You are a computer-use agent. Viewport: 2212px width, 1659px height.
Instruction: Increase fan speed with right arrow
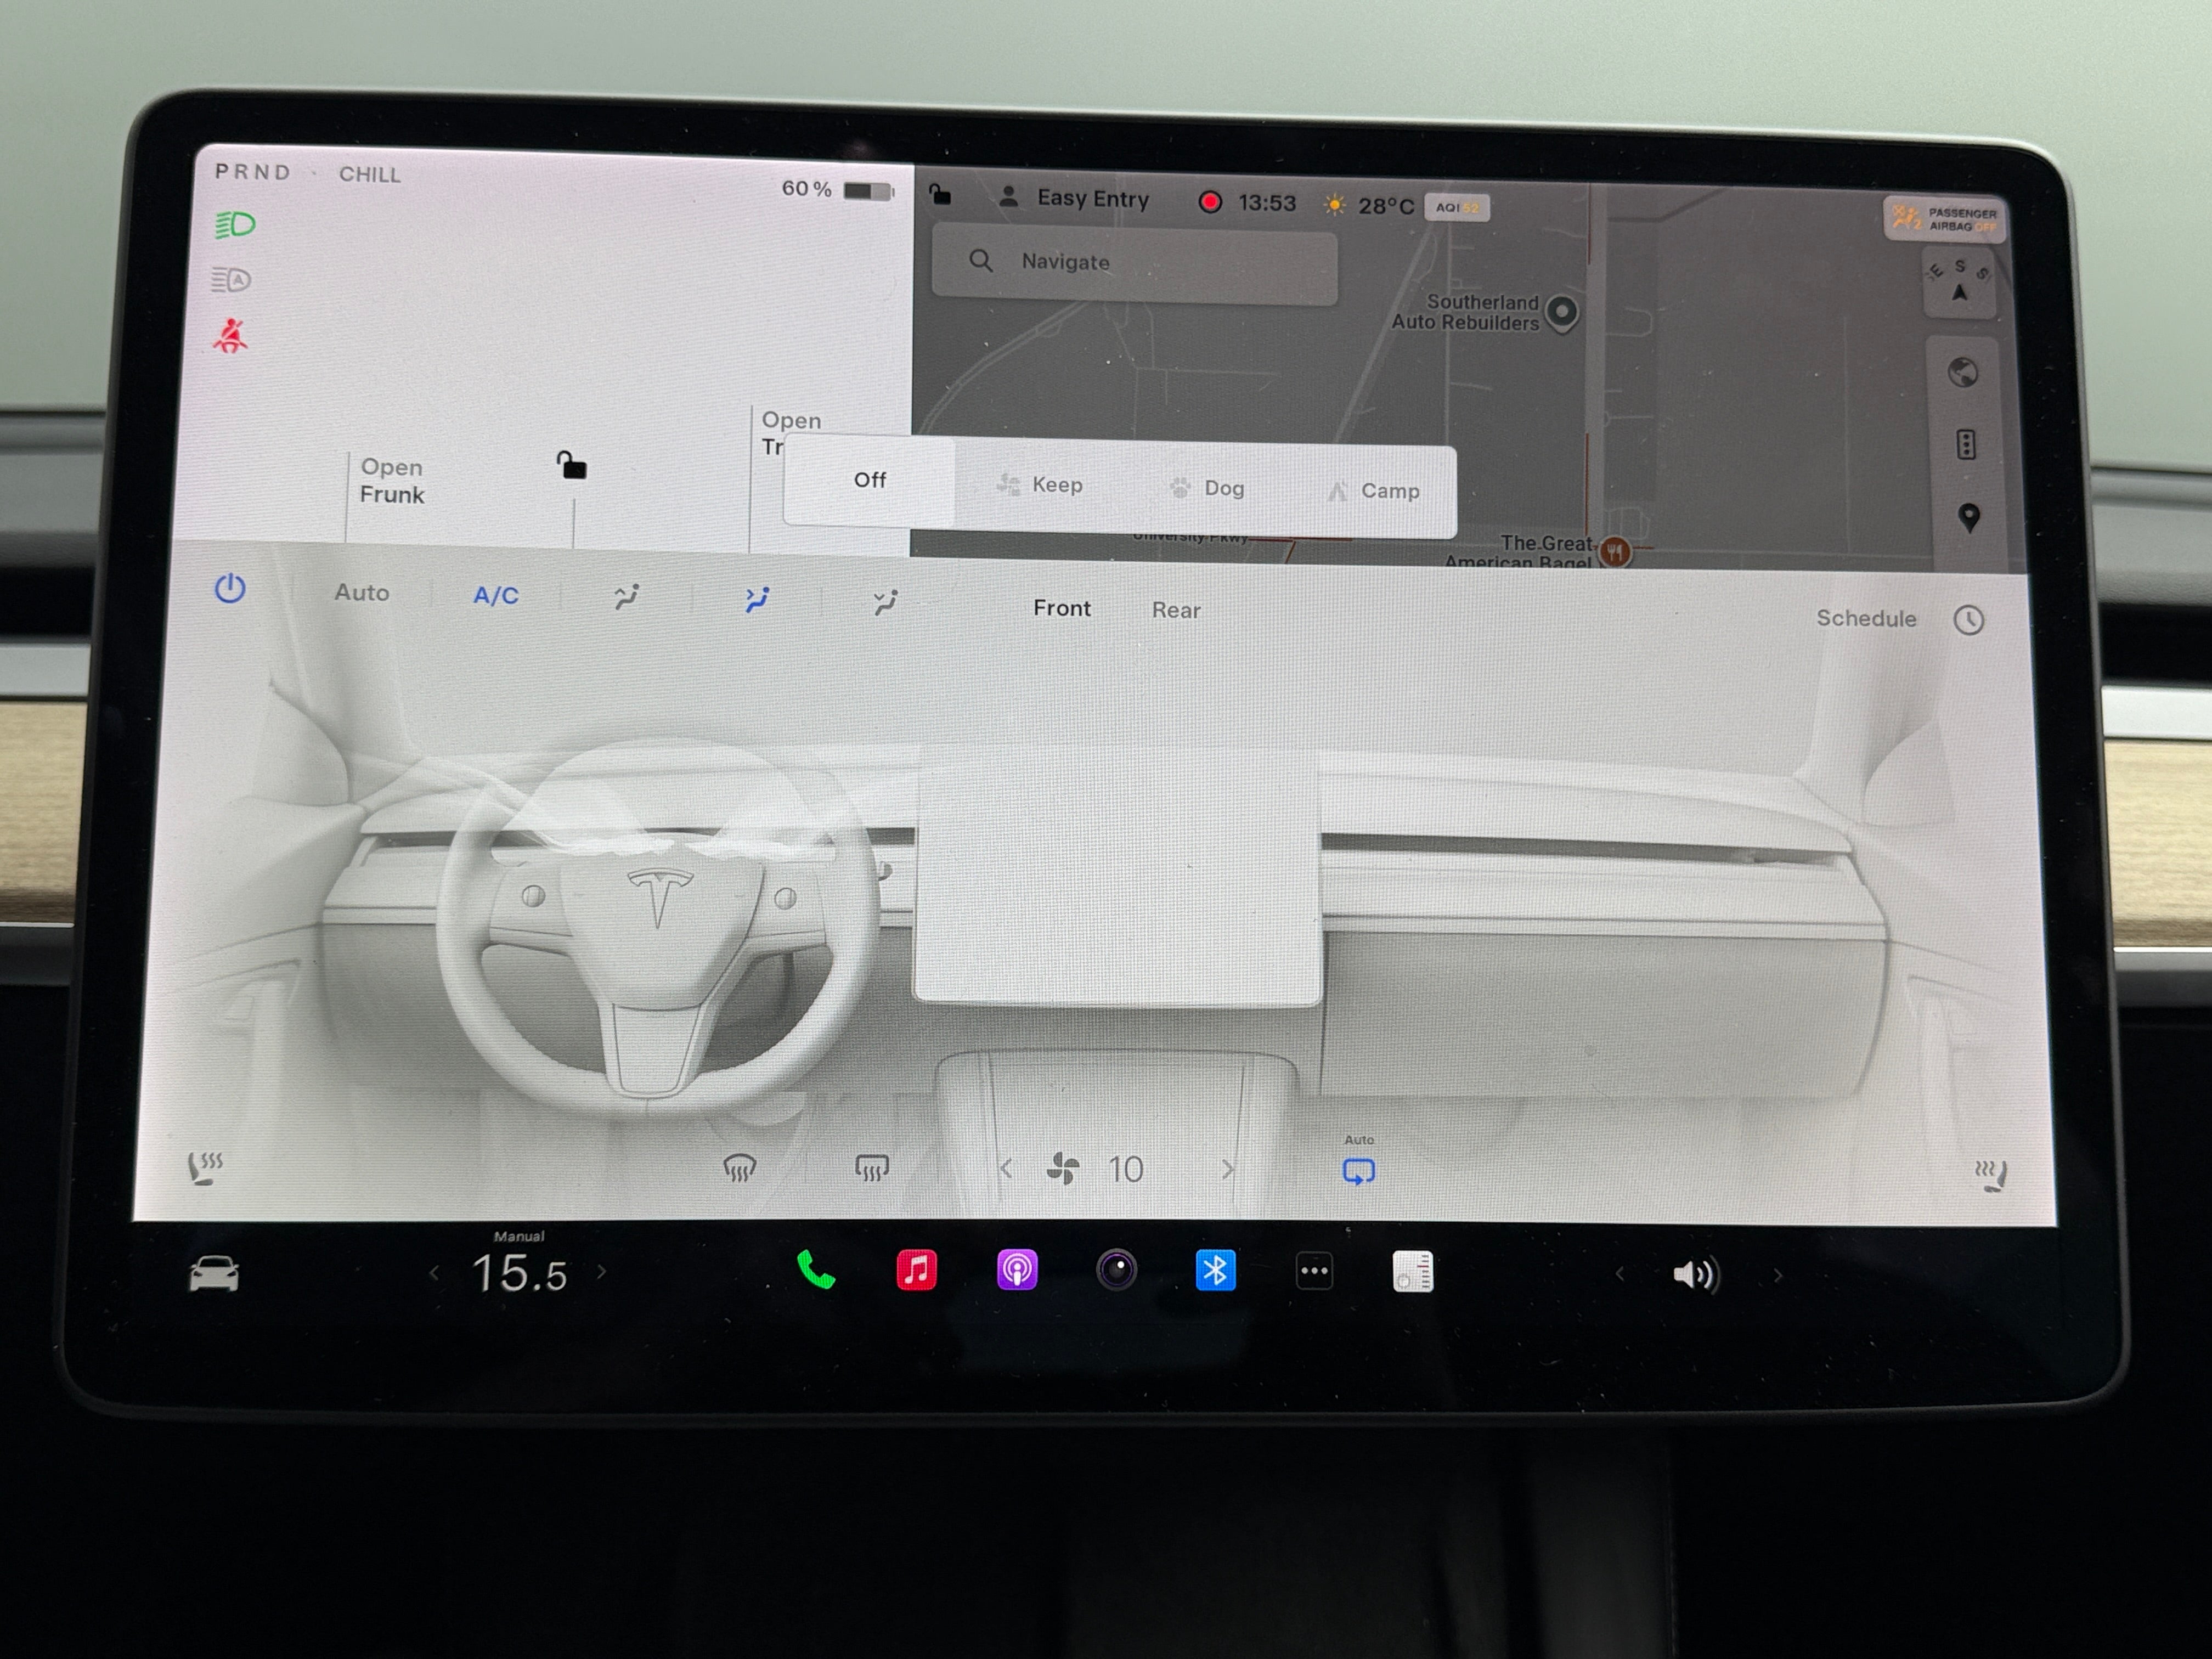1228,1170
